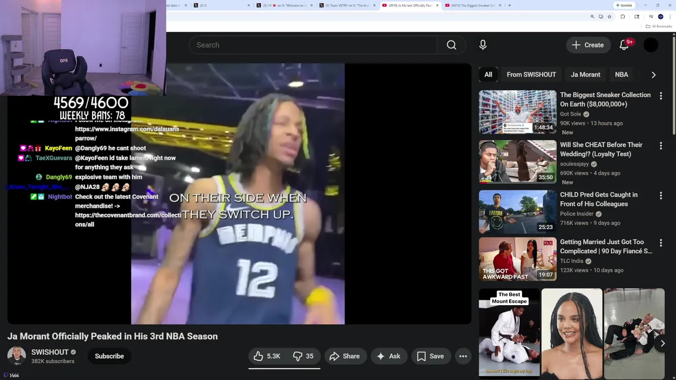Open options for Biggest Sneaker Collection video
The height and width of the screenshot is (380, 676).
pos(661,96)
